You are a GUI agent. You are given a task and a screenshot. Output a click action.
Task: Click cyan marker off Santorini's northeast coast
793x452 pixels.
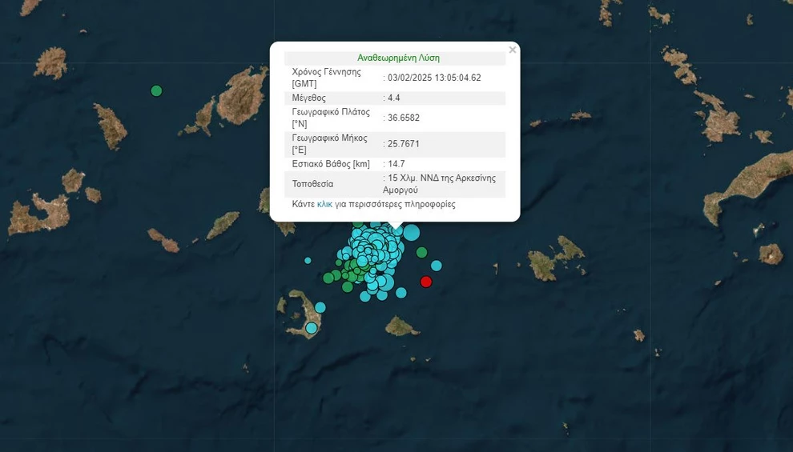320,307
